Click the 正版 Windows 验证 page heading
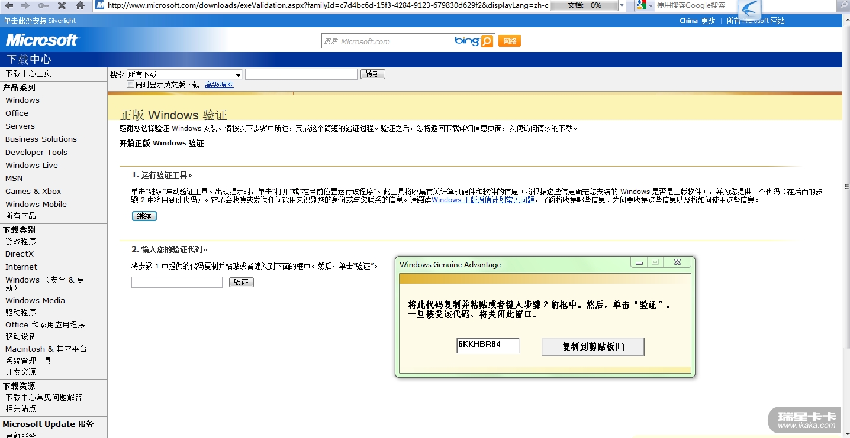The height and width of the screenshot is (438, 850). tap(173, 115)
